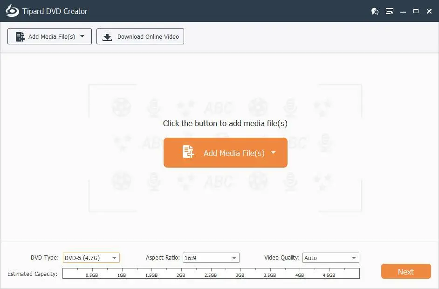Click the 'Aspect Ratio:' label

[163, 258]
